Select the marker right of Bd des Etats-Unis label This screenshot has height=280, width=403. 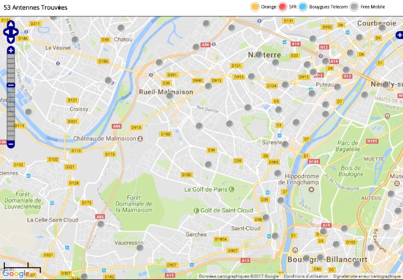(x=74, y=40)
